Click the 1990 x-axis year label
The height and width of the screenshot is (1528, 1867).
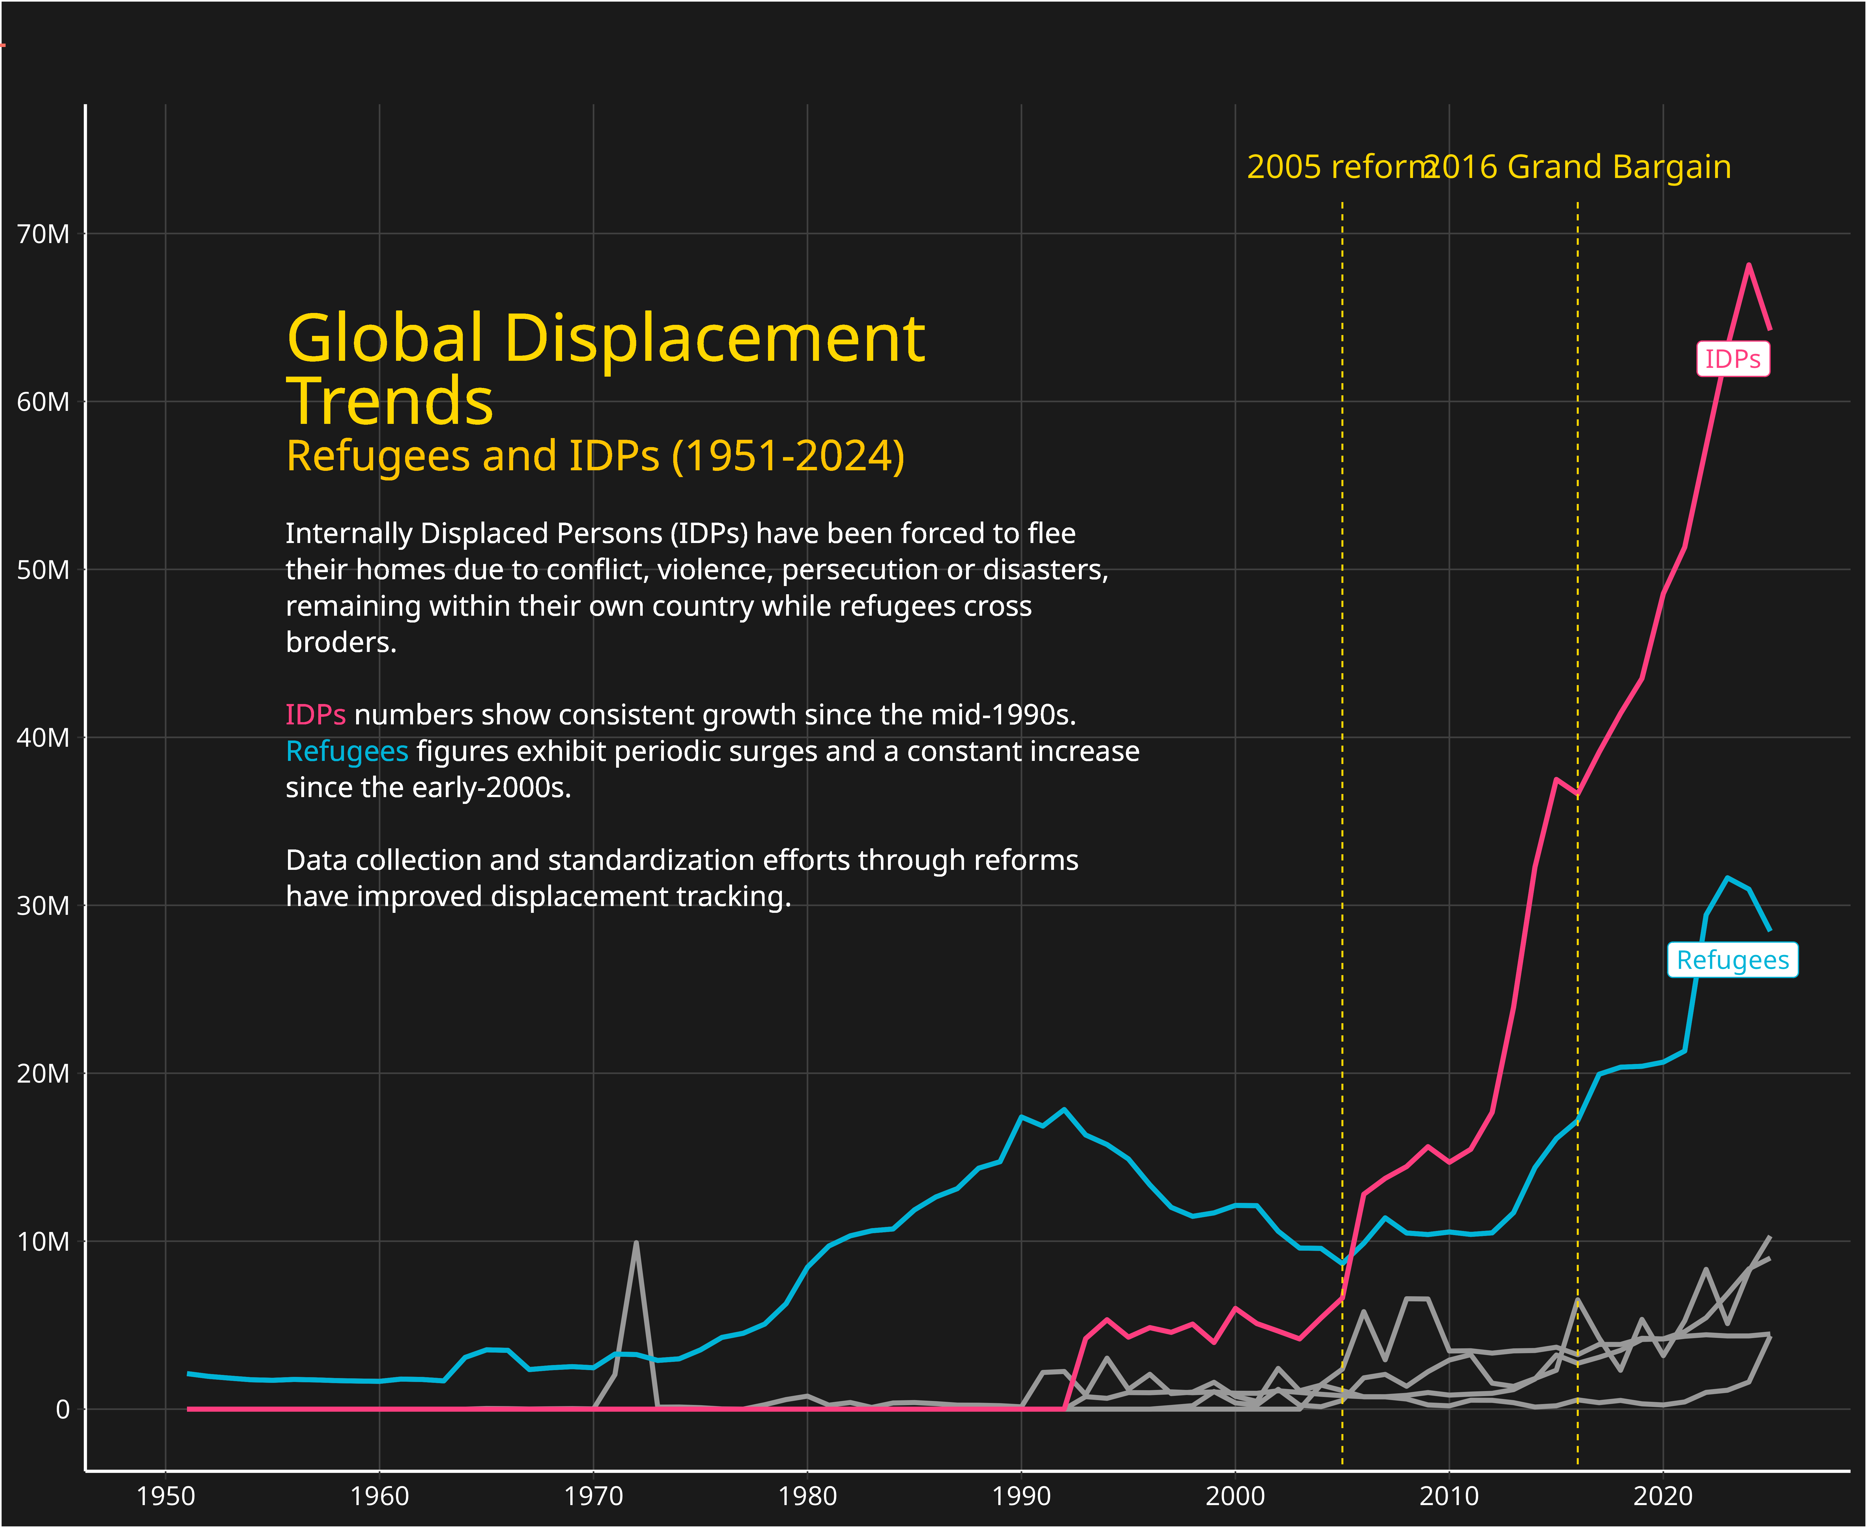click(1021, 1496)
